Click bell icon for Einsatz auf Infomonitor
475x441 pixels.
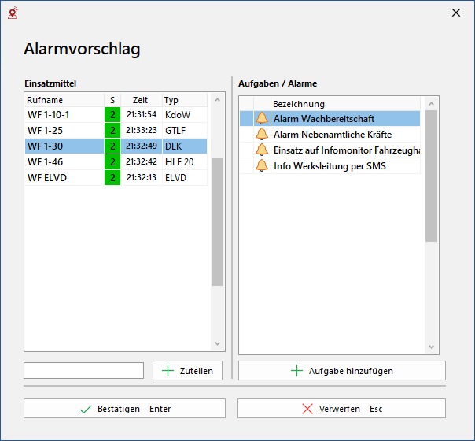[262, 150]
